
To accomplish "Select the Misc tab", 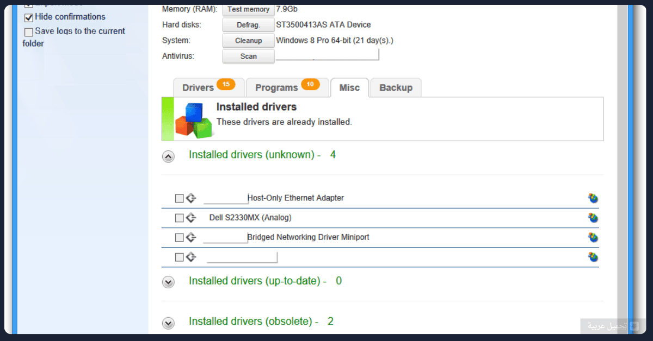I will pos(349,87).
